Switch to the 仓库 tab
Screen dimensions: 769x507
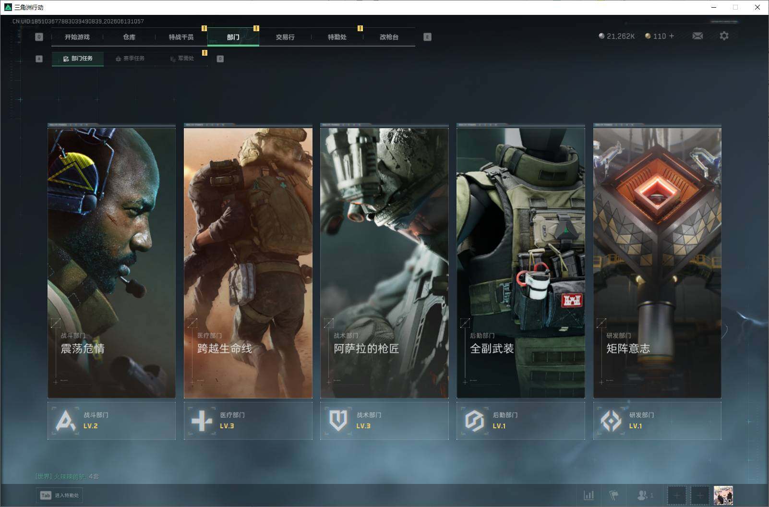click(129, 37)
